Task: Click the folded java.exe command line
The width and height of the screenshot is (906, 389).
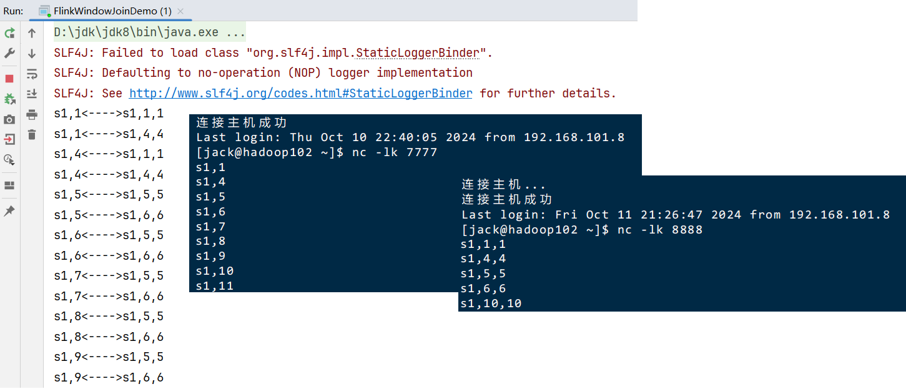Action: [x=150, y=32]
